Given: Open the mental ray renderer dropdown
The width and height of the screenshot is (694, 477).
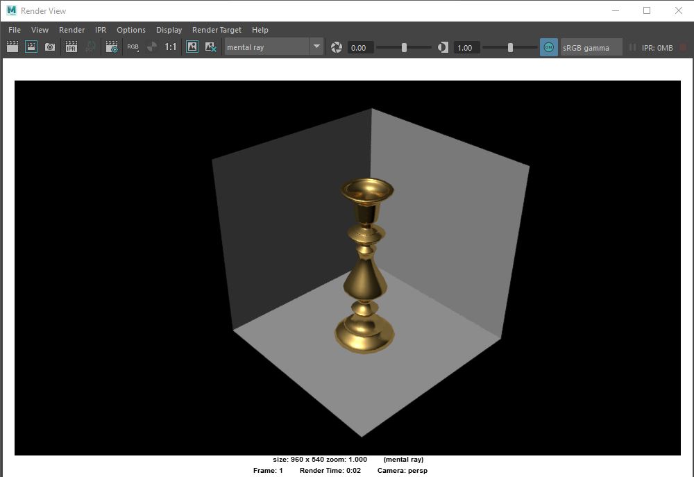Looking at the screenshot, I should [267, 47].
